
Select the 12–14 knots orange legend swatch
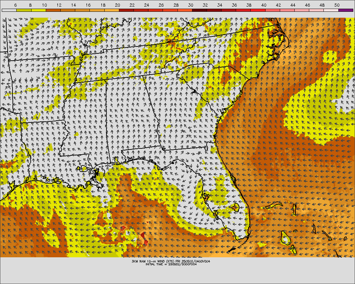[x=68, y=10]
